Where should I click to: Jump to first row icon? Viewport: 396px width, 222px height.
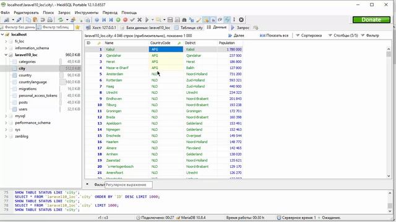(104, 20)
